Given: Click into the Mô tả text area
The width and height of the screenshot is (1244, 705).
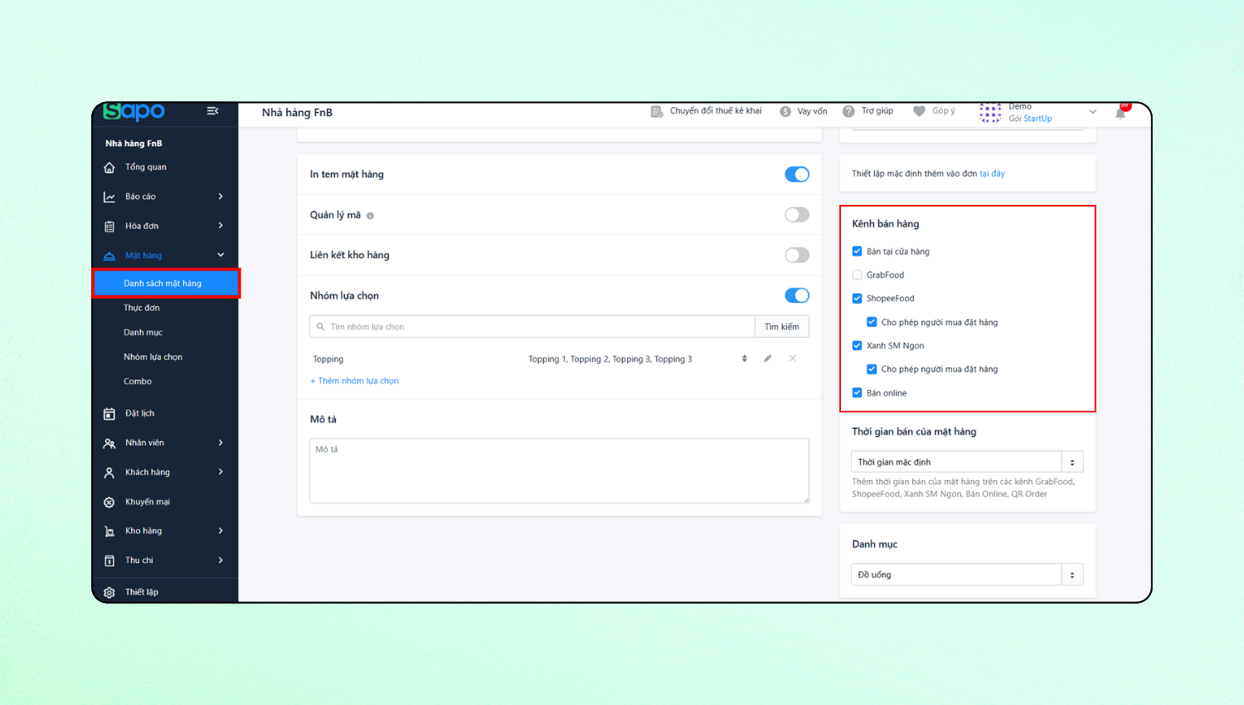Looking at the screenshot, I should pyautogui.click(x=559, y=471).
